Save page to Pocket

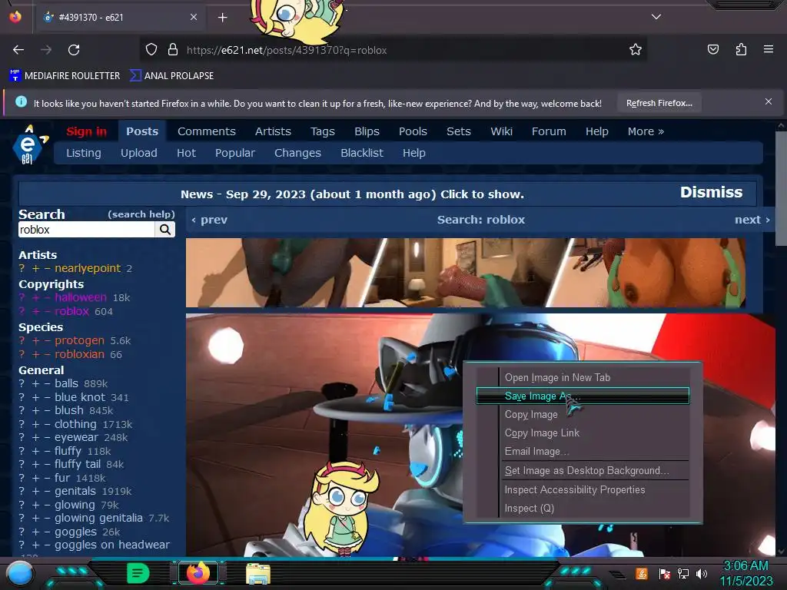tap(712, 49)
